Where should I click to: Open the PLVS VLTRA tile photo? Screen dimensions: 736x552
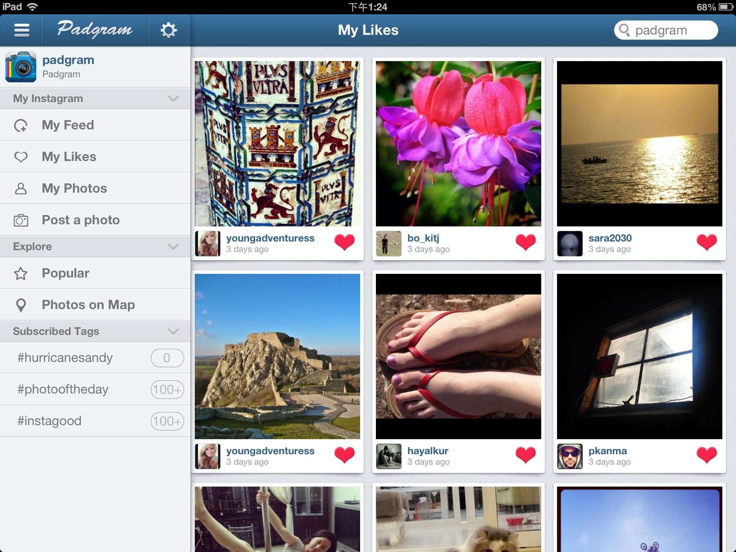277,144
